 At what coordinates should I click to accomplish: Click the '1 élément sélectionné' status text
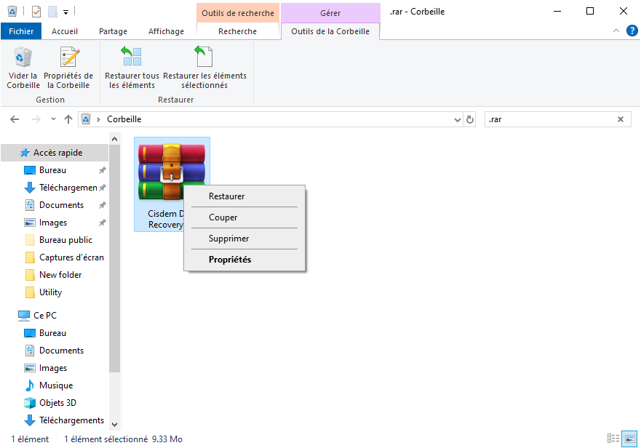[x=106, y=439]
